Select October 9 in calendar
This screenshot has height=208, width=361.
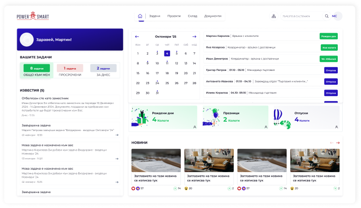147,63
